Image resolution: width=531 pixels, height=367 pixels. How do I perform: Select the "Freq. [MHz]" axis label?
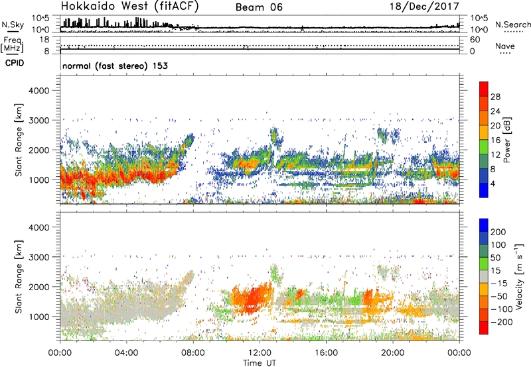click(13, 44)
